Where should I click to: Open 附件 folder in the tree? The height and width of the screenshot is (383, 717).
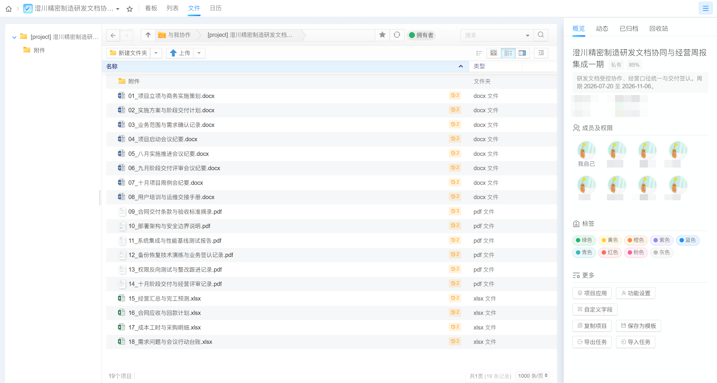click(39, 50)
